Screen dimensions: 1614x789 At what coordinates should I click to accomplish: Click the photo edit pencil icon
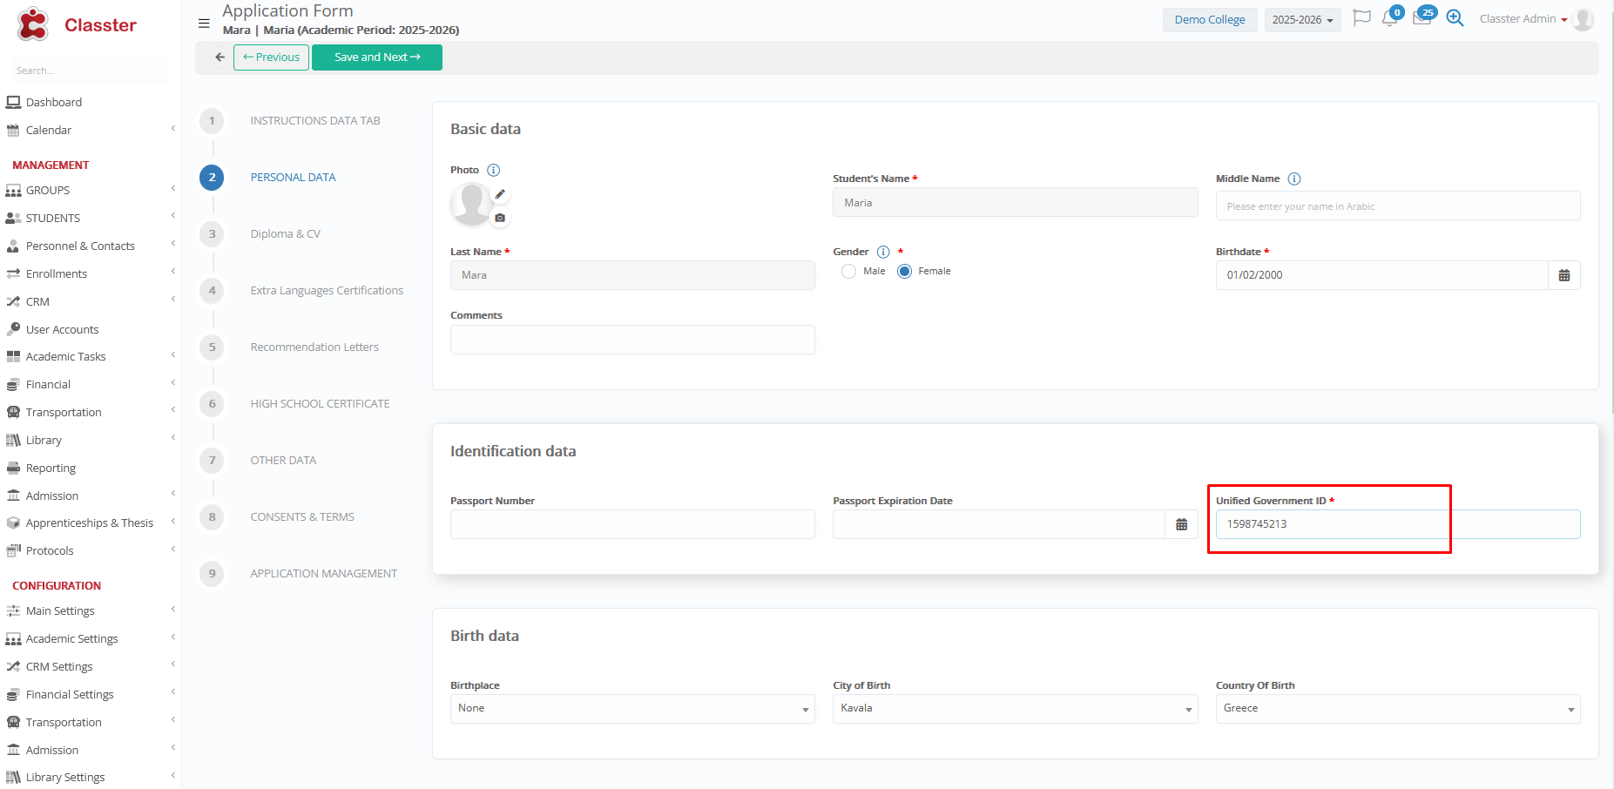[500, 194]
